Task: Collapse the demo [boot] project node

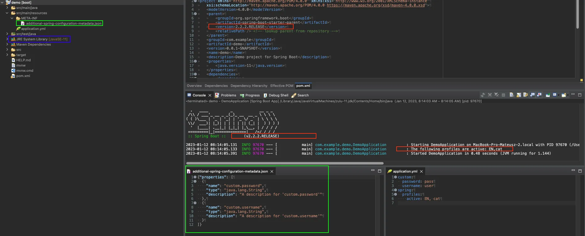Action: pyautogui.click(x=2, y=2)
